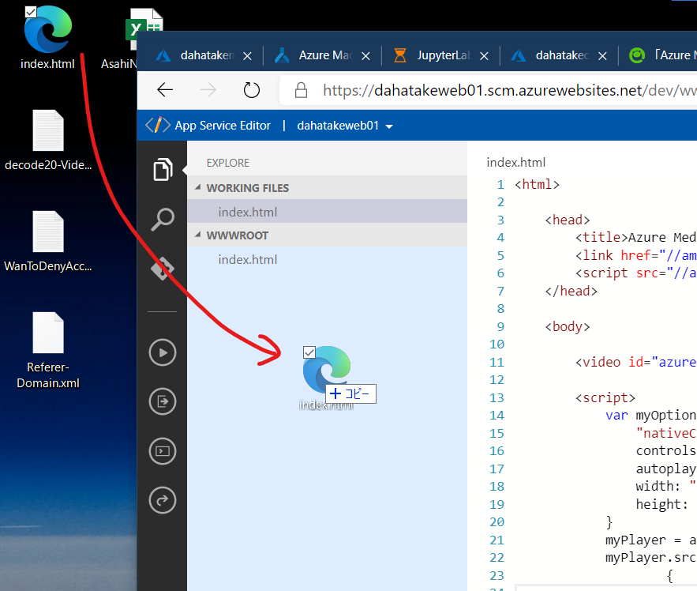This screenshot has width=697, height=591.
Task: Click the <body> tag on line 9
Action: [568, 326]
